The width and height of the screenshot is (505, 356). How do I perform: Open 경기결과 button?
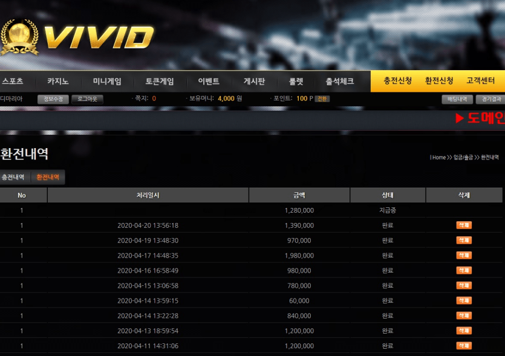point(490,99)
